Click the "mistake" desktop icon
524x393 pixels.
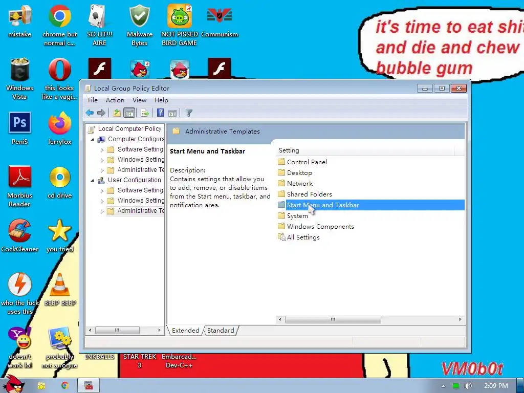click(20, 20)
